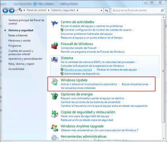This screenshot has height=142, width=167.
Task: Open the Firewall de Windows icon
Action: [x=54, y=46]
